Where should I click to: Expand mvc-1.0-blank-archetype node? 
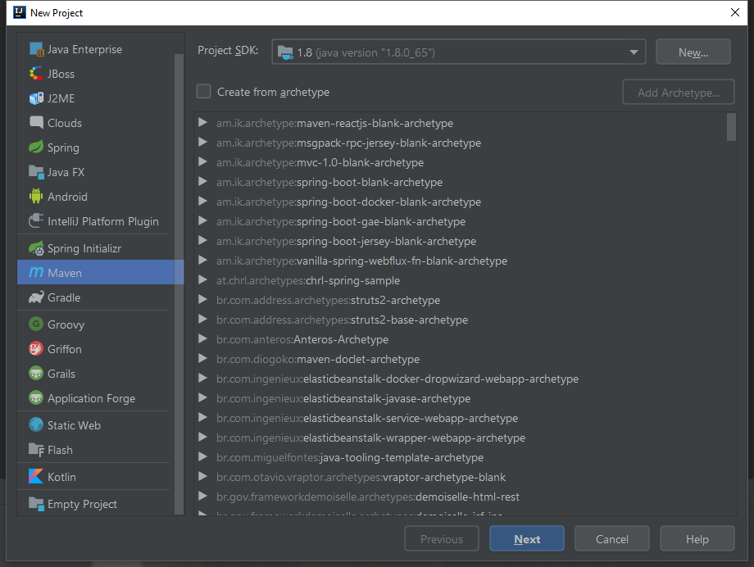[202, 162]
